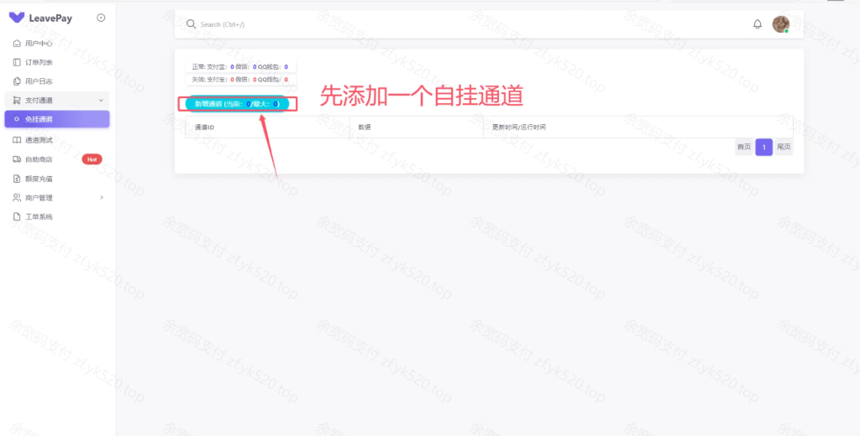860x436 pixels.
Task: Open the user avatar menu
Action: click(x=780, y=24)
